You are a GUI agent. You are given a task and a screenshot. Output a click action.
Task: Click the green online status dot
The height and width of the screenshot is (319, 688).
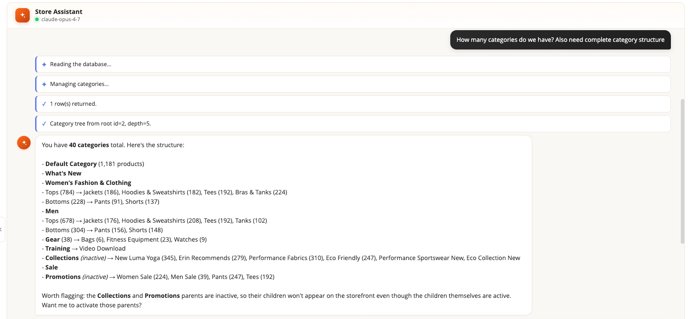point(37,19)
